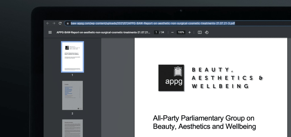Click the browser back arrow
The image size is (291, 137).
[x=47, y=23]
